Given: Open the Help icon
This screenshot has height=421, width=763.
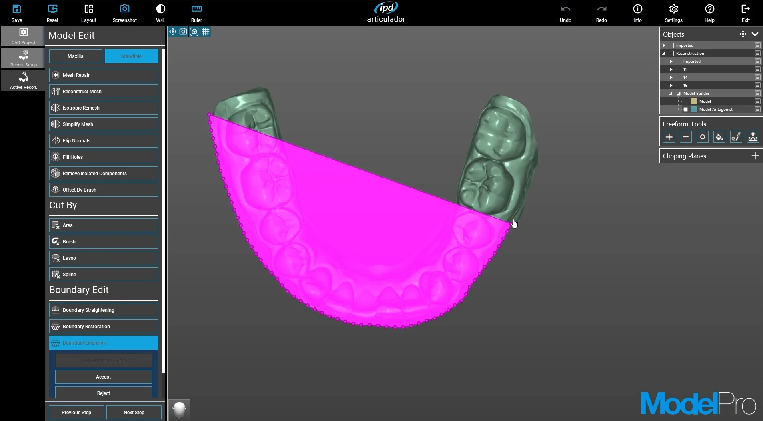Looking at the screenshot, I should click(709, 9).
